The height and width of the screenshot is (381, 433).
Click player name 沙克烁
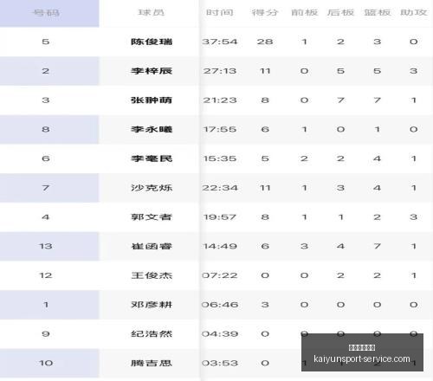point(152,188)
